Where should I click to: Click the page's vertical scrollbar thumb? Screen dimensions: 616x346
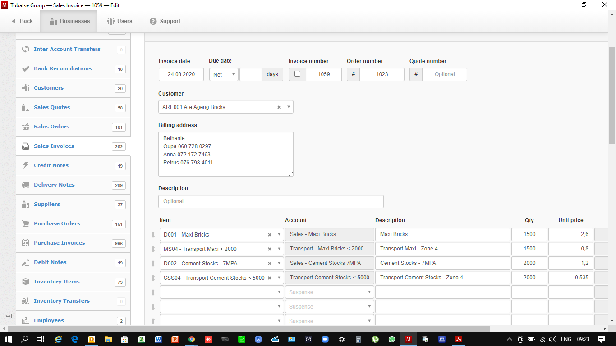pyautogui.click(x=612, y=96)
